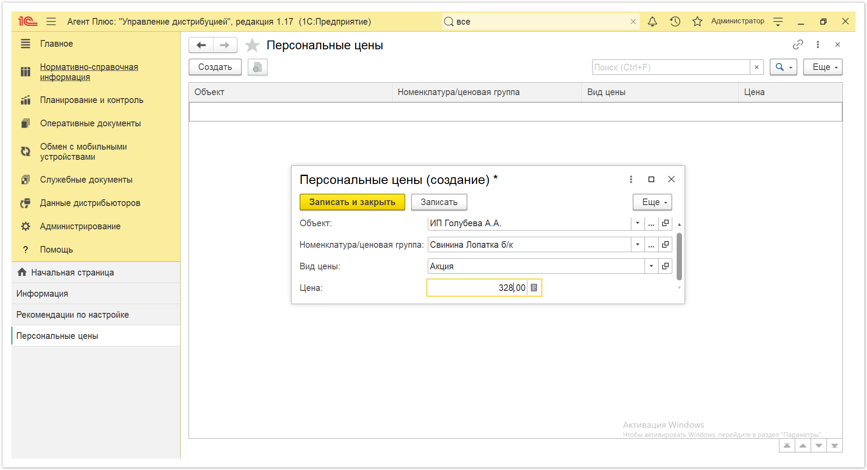This screenshot has width=867, height=470.
Task: Switch to Рекомендации по настройке tab
Action: click(96, 315)
